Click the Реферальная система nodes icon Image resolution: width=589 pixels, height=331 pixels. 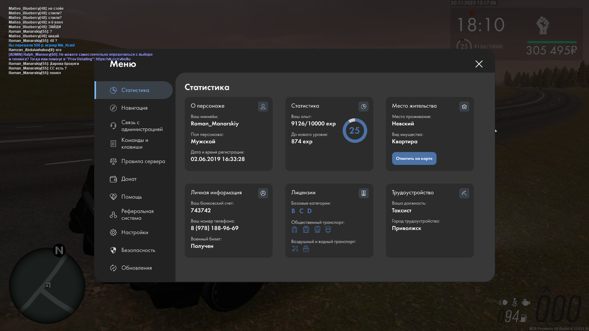(x=113, y=215)
